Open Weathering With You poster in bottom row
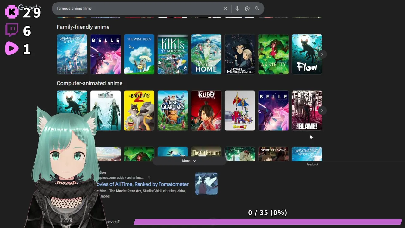 click(x=307, y=154)
